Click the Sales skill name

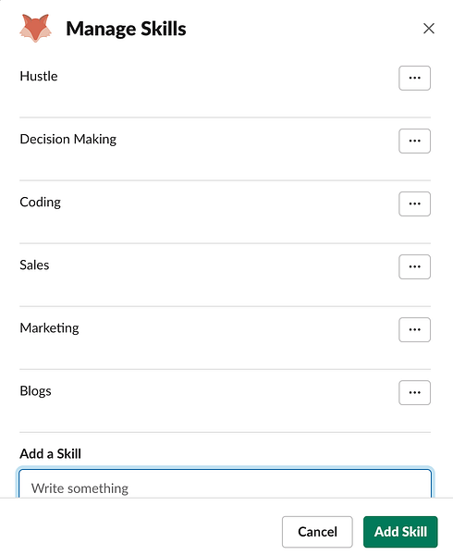(x=34, y=265)
